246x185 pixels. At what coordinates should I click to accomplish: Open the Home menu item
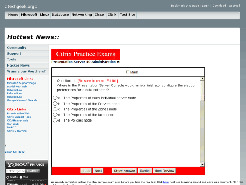[x=13, y=15]
